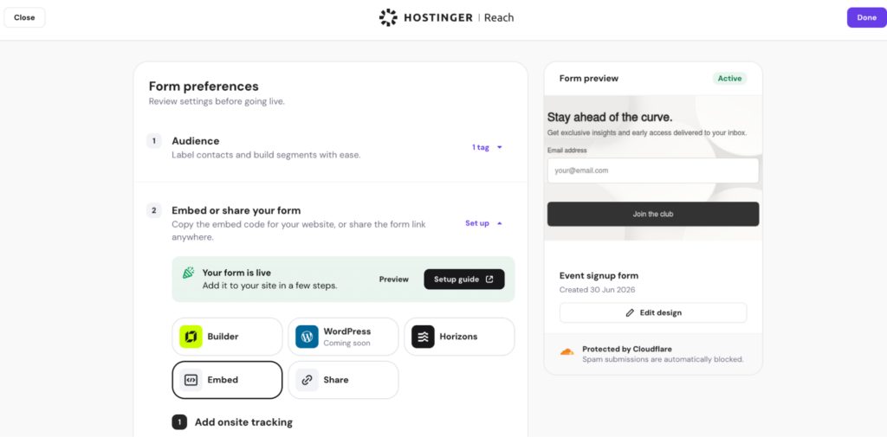Click the WordPress logo icon
The image size is (887, 437).
308,337
